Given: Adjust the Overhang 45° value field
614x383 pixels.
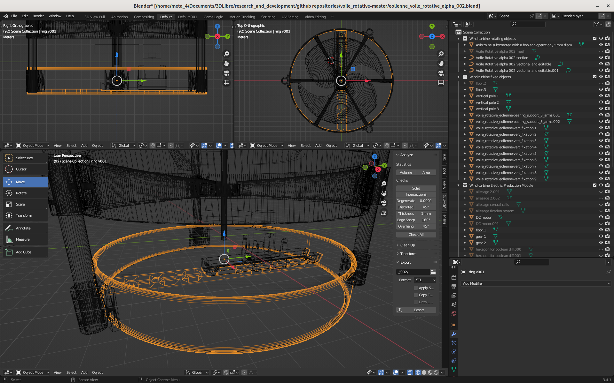Looking at the screenshot, I should pyautogui.click(x=426, y=226).
